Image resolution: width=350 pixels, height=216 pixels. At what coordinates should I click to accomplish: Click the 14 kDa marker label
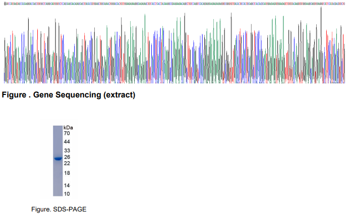coord(67,185)
